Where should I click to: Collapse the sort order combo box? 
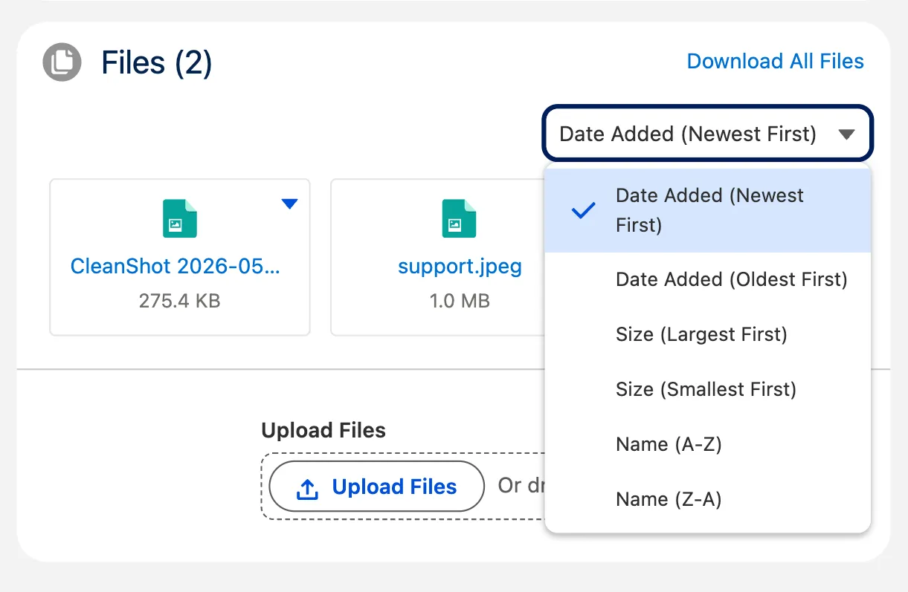pyautogui.click(x=708, y=134)
